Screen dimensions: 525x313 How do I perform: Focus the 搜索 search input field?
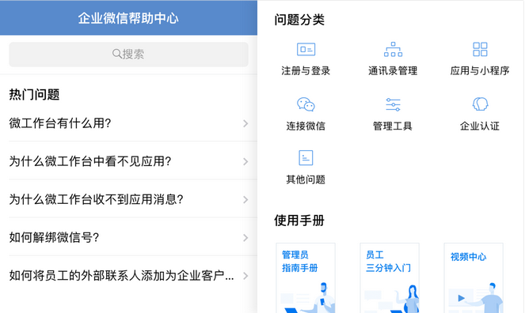128,54
